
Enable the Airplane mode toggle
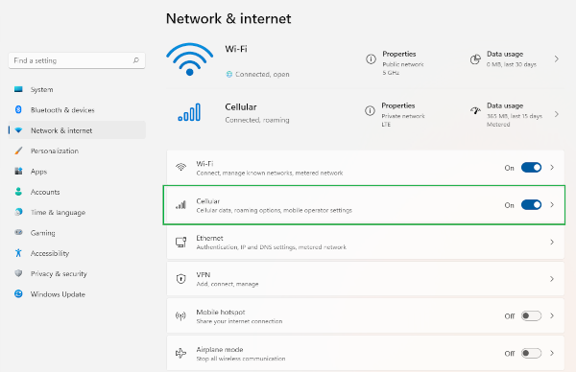pyautogui.click(x=531, y=353)
